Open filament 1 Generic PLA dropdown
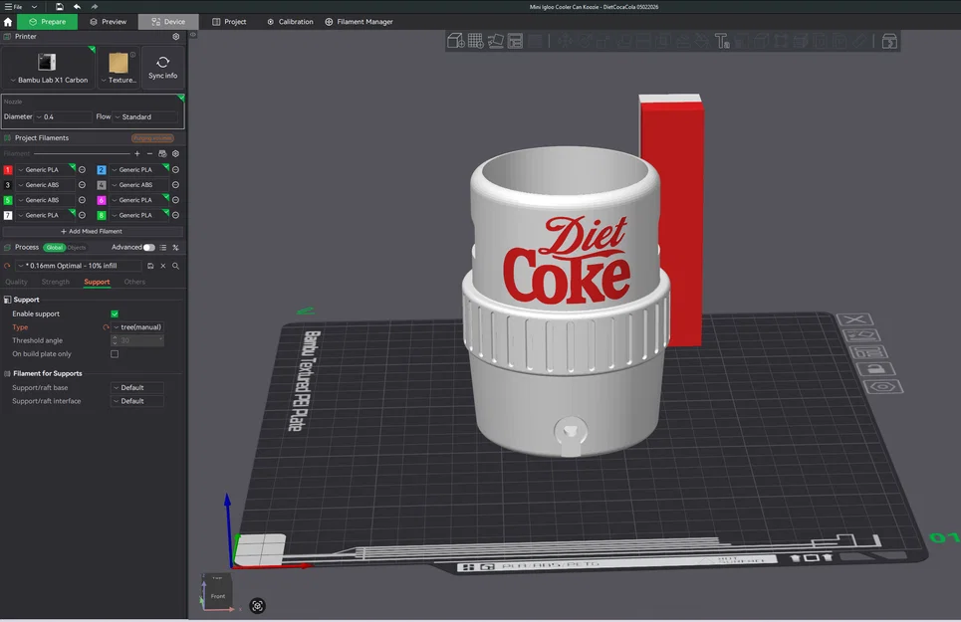The height and width of the screenshot is (622, 961). pyautogui.click(x=46, y=169)
